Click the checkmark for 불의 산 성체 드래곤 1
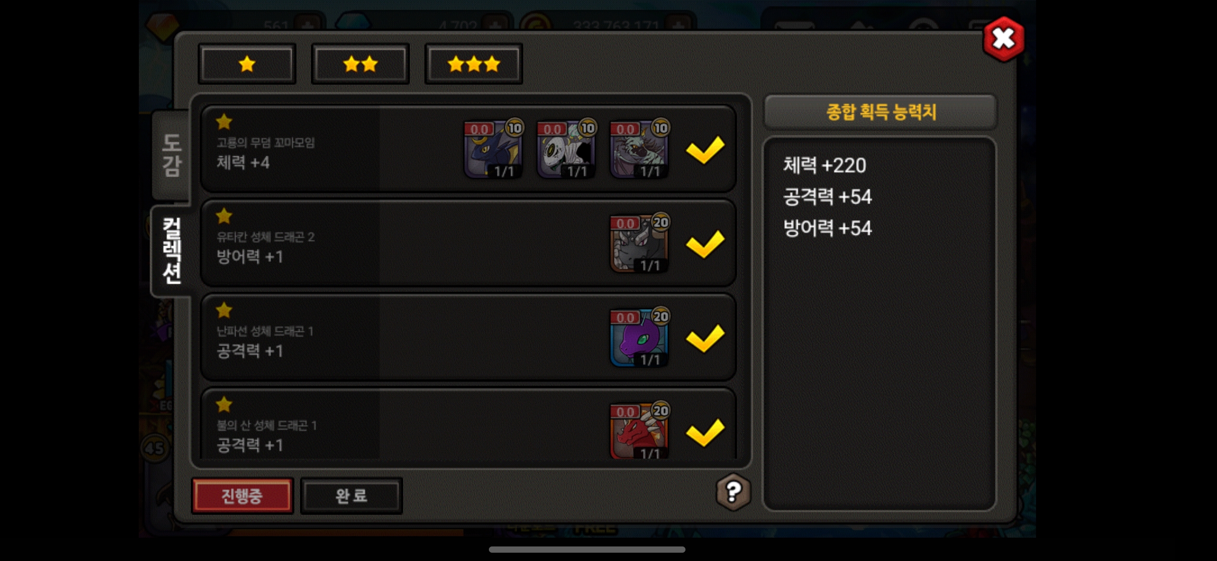This screenshot has height=561, width=1217. 705,432
